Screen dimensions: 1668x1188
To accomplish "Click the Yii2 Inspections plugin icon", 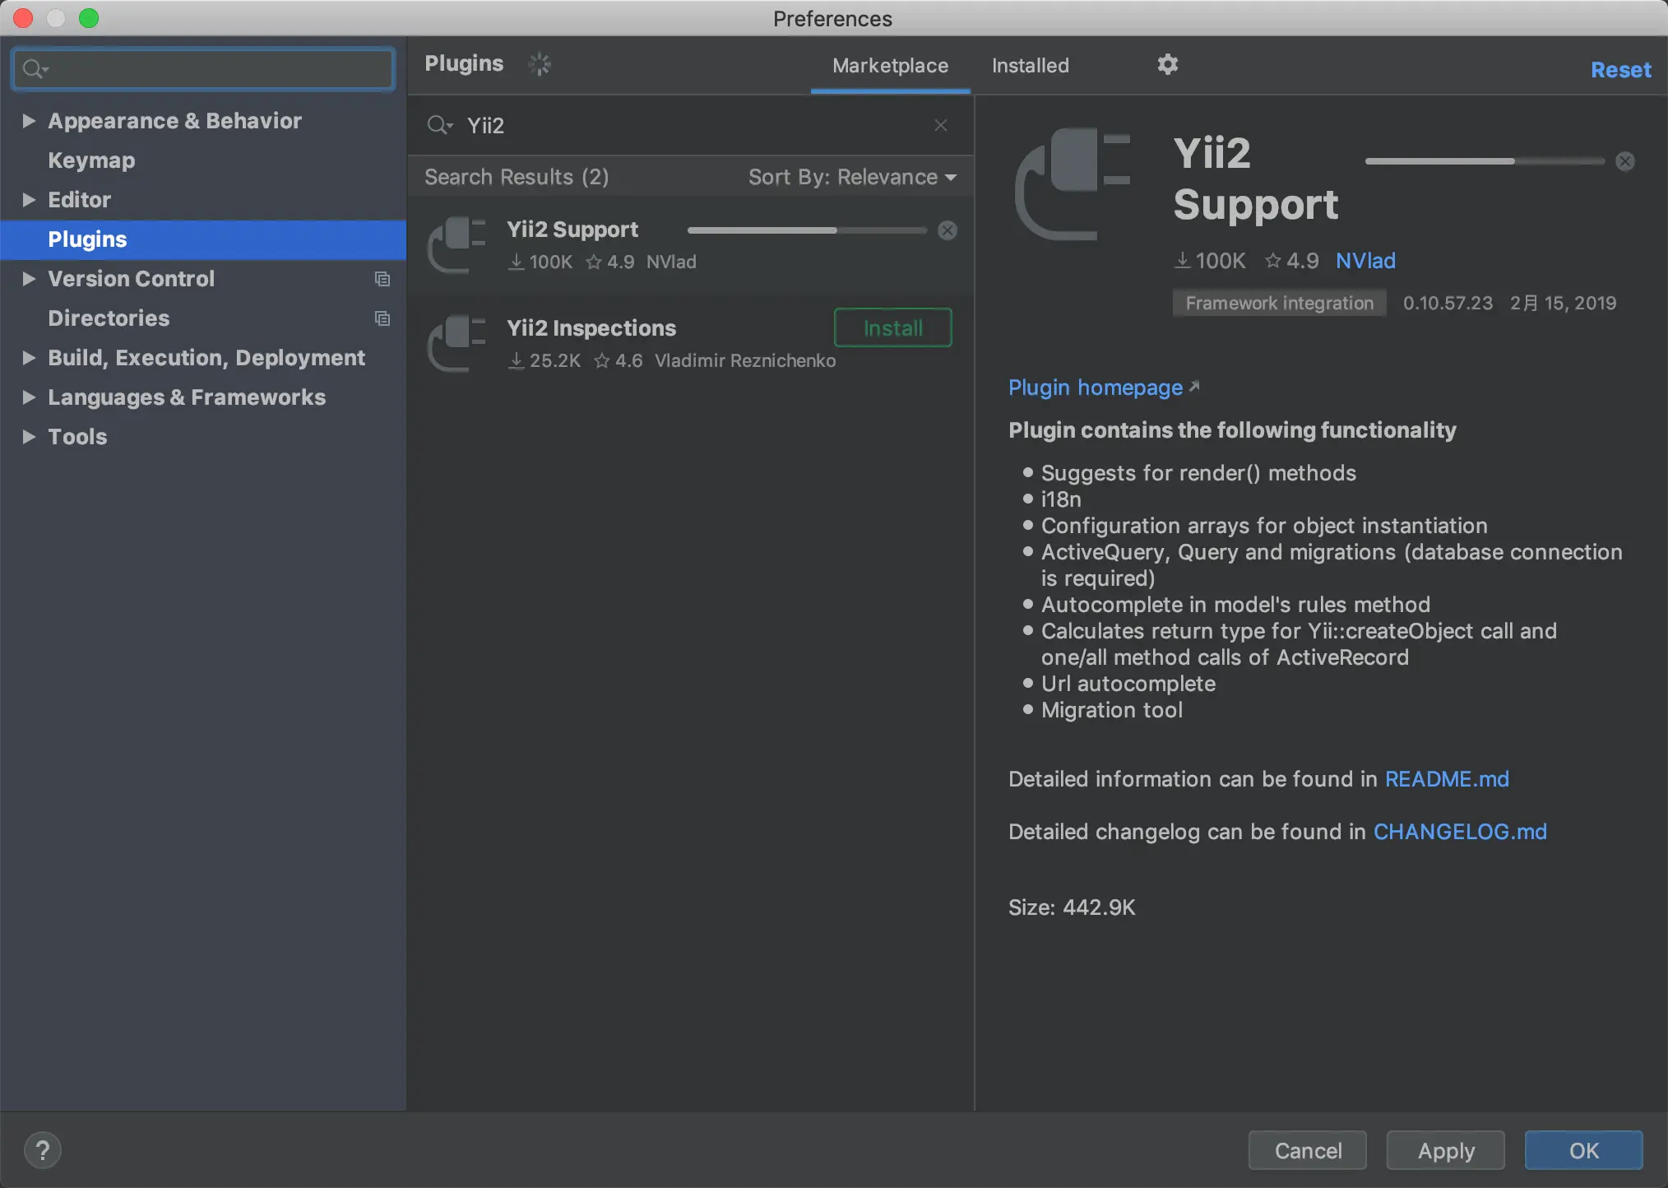I will [457, 343].
